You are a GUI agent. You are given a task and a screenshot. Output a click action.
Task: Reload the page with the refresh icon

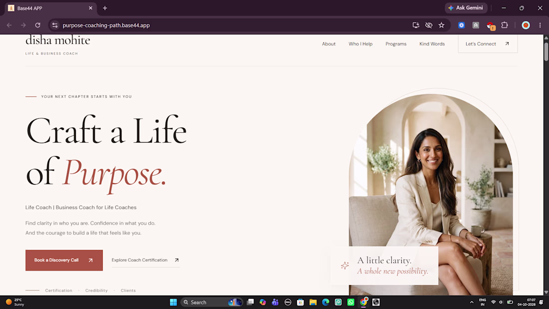38,25
